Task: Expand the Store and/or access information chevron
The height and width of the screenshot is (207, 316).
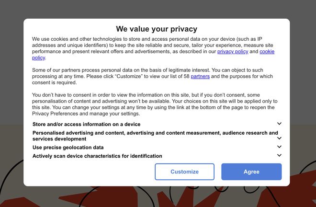Action: pyautogui.click(x=279, y=124)
